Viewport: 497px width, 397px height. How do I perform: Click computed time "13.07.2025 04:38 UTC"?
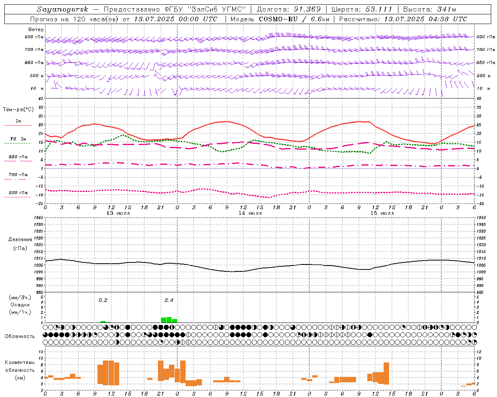[x=426, y=19]
